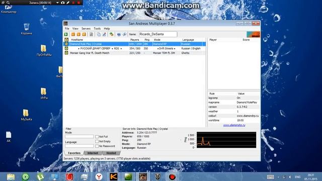Click the padlock column header icon
The height and width of the screenshot is (181, 322).
tap(66, 40)
